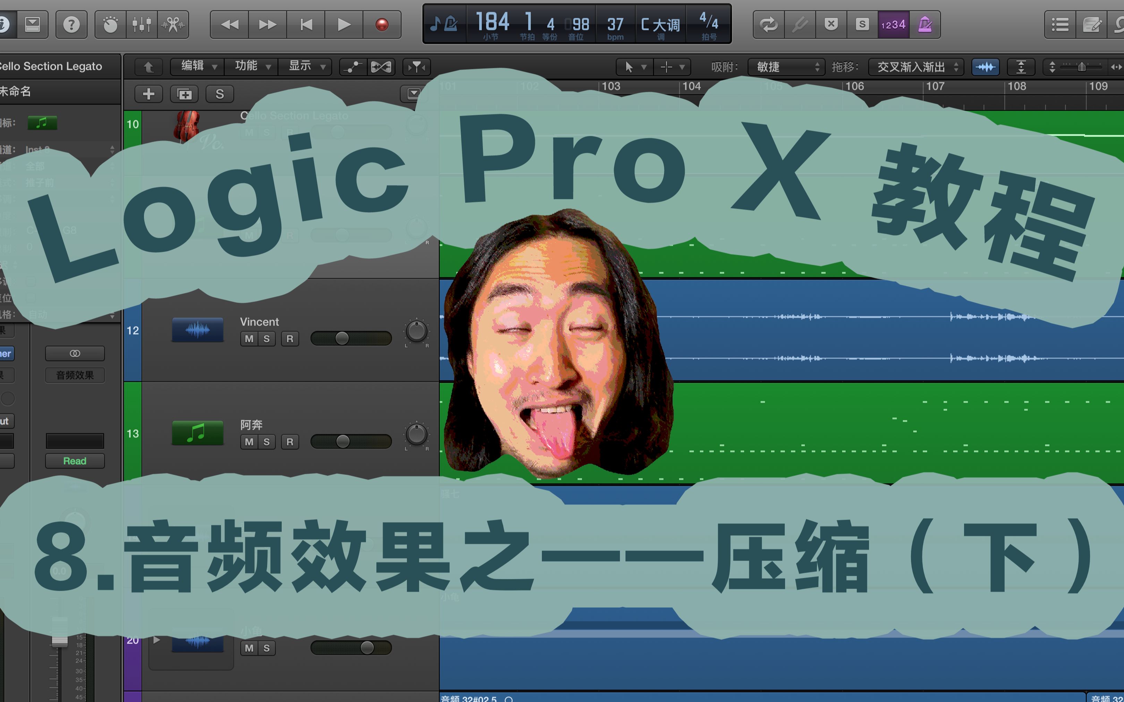Click 阿奔 track green music note icon
This screenshot has width=1124, height=702.
pos(197,433)
